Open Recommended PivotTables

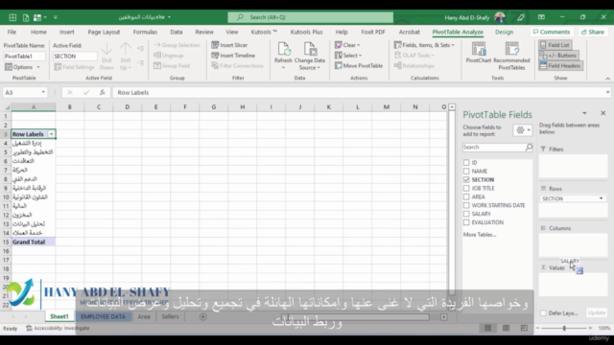click(511, 56)
